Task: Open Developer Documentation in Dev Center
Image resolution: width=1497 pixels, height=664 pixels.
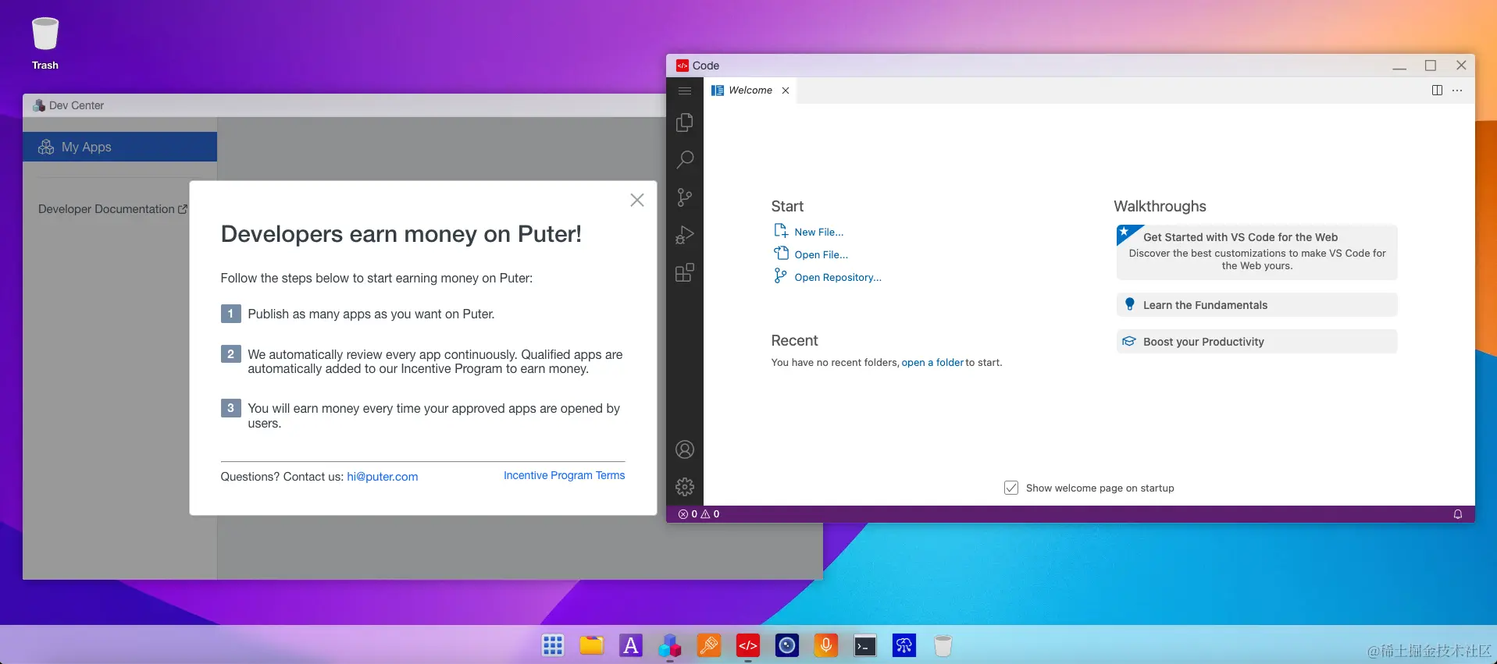Action: [112, 209]
